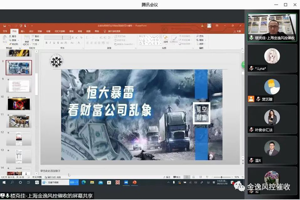Screen dimensions: 300x200
Task: Click the 查找 find button in ribbon
Action: tap(200, 36)
